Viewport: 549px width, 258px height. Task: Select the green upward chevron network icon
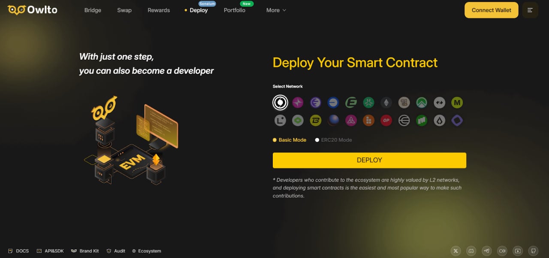(x=422, y=103)
